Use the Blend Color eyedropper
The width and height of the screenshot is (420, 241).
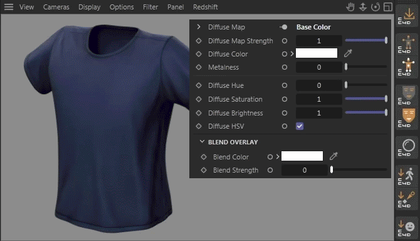tap(333, 156)
